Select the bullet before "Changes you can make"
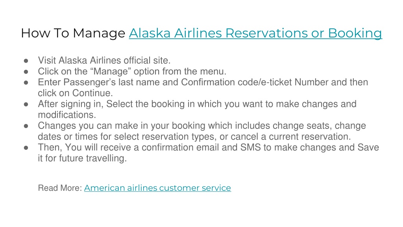The height and width of the screenshot is (227, 403). 26,126
